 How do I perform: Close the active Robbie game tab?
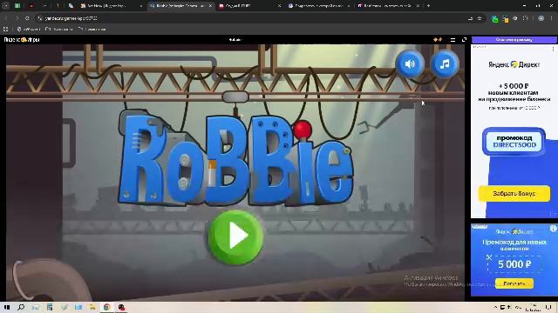click(x=210, y=6)
